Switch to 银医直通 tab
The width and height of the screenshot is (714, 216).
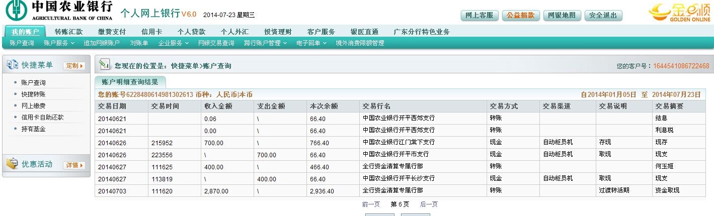coord(364,32)
